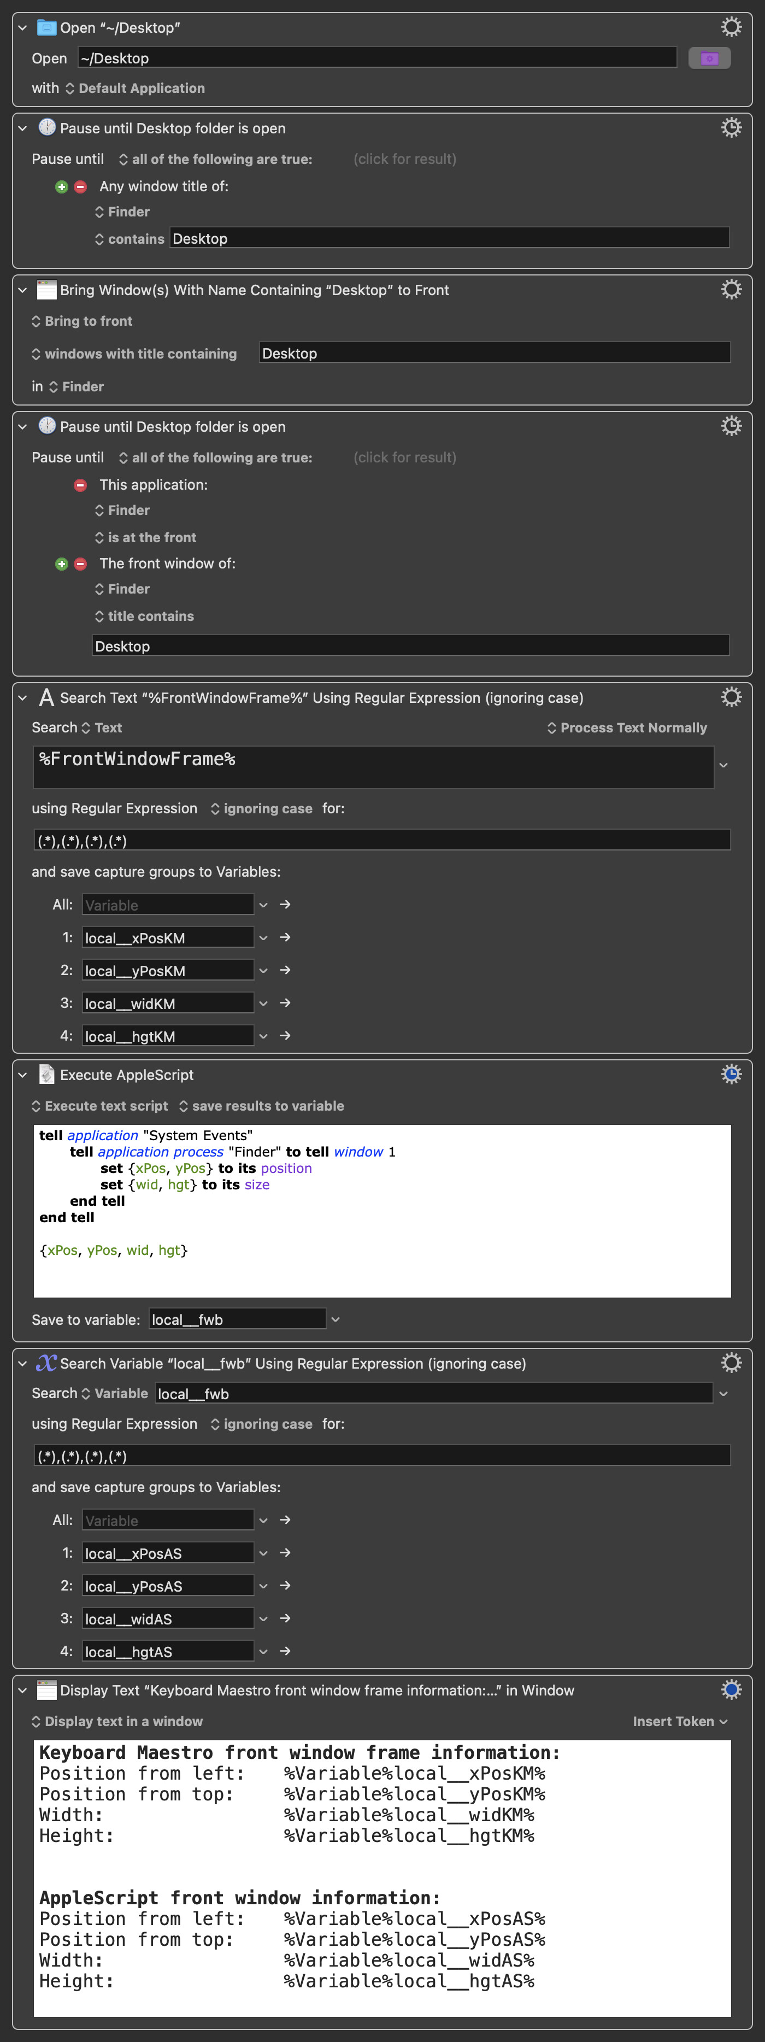
Task: Open variable chooser next to local__fwb Save field
Action: [336, 1319]
